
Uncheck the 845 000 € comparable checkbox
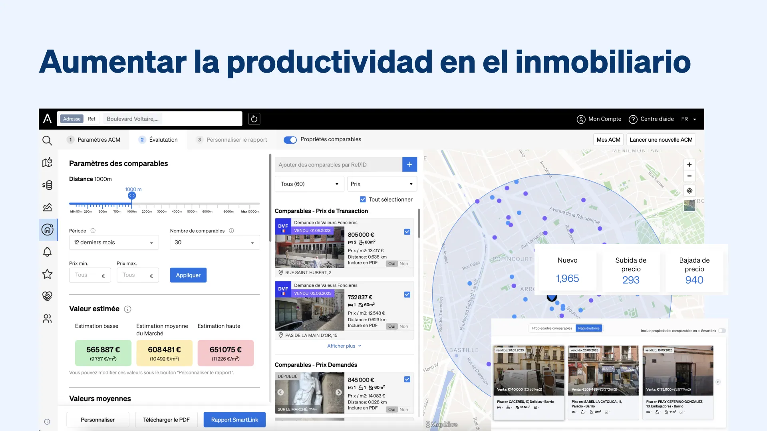tap(407, 380)
